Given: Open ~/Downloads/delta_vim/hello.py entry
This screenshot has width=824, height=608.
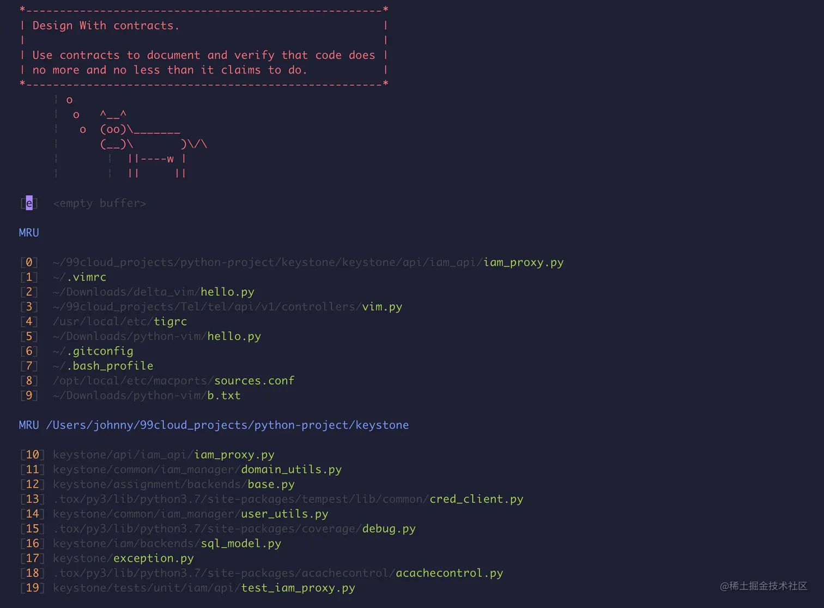Looking at the screenshot, I should pos(137,291).
